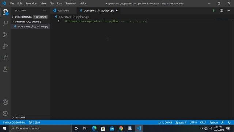This screenshot has width=234, height=132.
Task: Open Task View on taskbar
Action: pyautogui.click(x=85, y=128)
